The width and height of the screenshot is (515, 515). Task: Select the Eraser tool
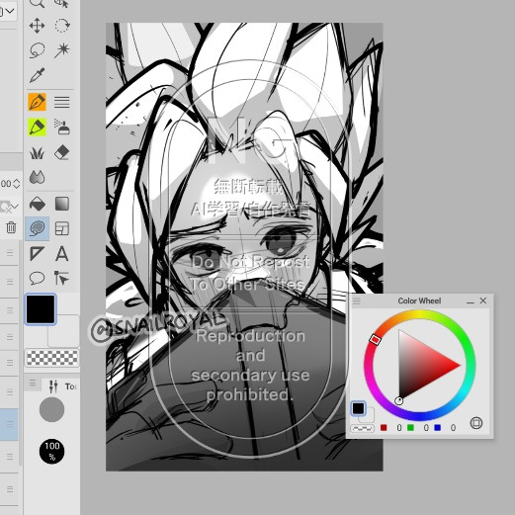(61, 153)
